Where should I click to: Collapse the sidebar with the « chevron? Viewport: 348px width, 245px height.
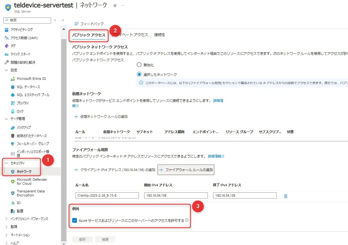pyautogui.click(x=63, y=20)
